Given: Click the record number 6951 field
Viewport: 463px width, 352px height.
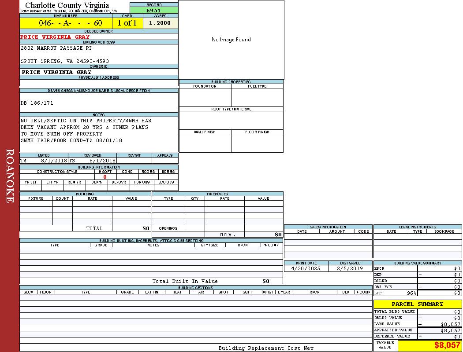Looking at the screenshot, I should tap(153, 10).
